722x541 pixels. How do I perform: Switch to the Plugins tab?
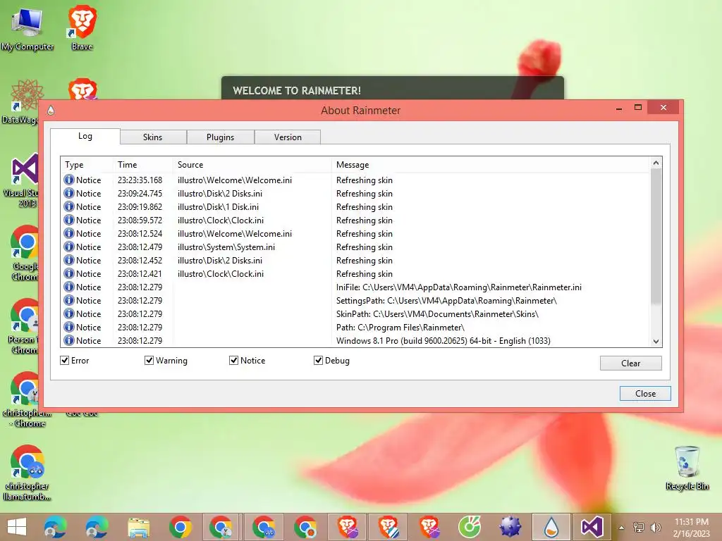(x=220, y=137)
